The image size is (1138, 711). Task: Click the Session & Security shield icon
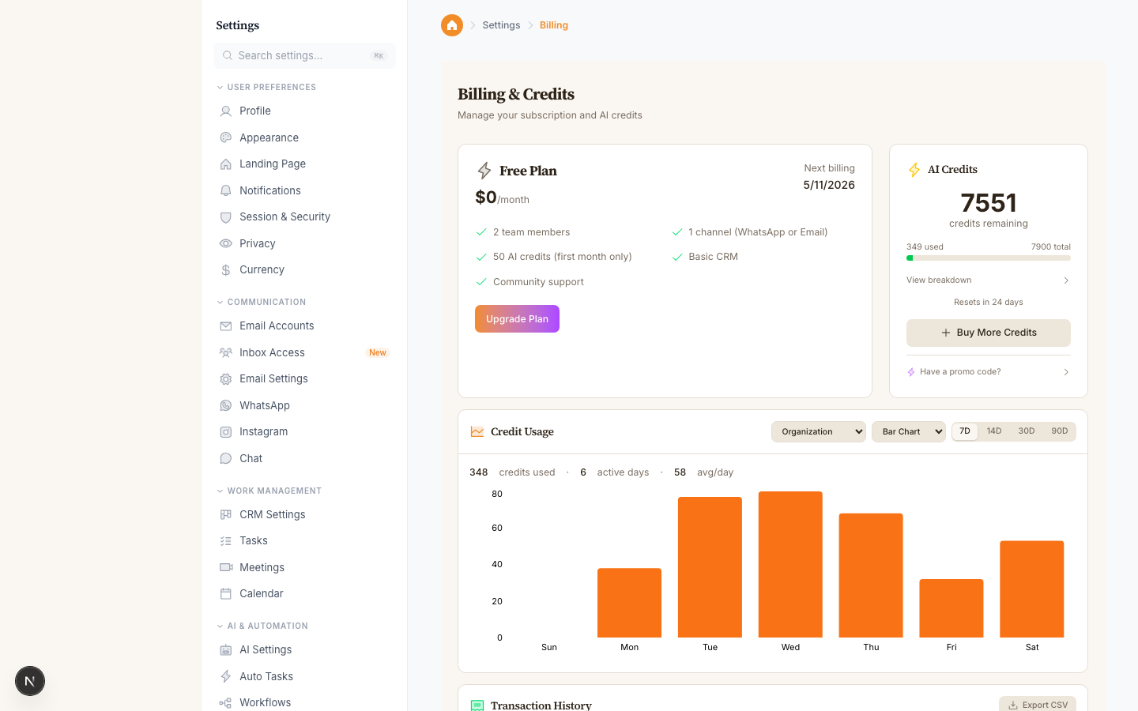click(x=226, y=216)
